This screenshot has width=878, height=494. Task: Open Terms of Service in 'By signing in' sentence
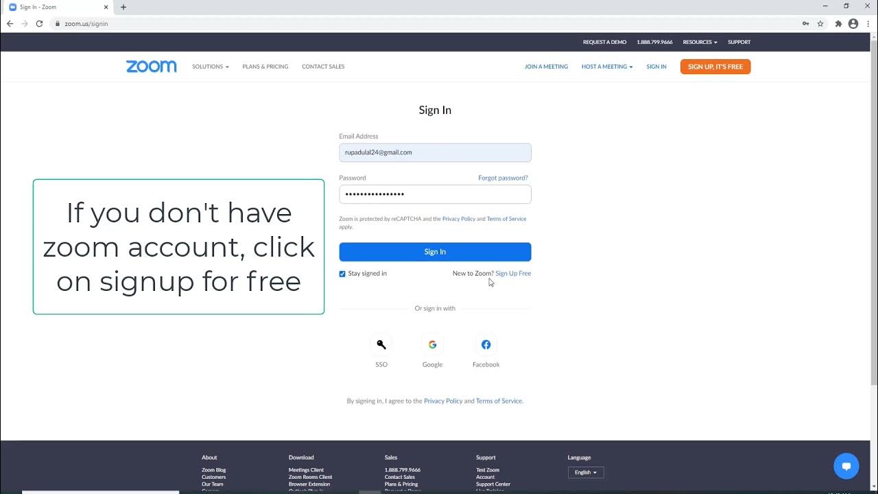pos(499,401)
